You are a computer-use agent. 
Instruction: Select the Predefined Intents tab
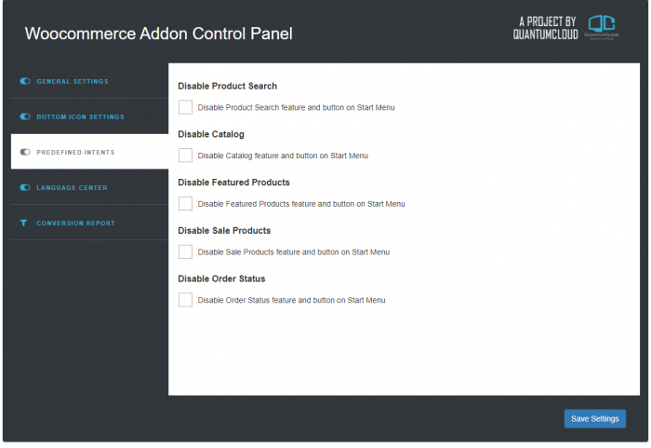(x=75, y=152)
